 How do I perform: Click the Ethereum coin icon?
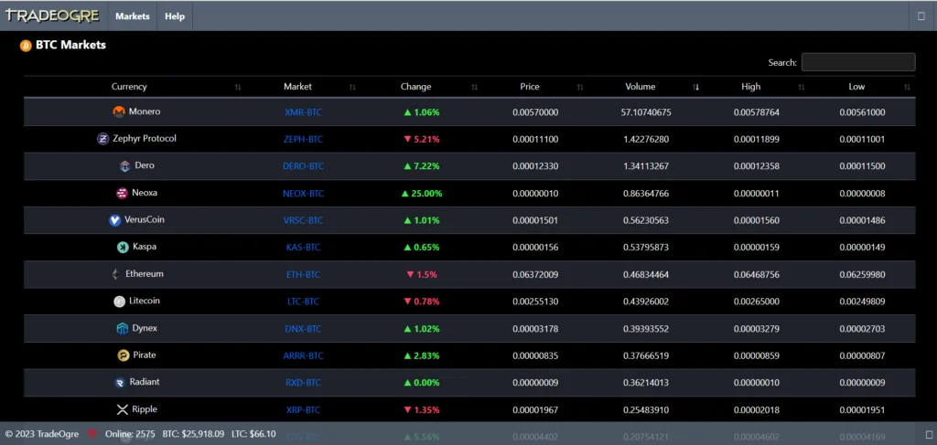click(116, 274)
